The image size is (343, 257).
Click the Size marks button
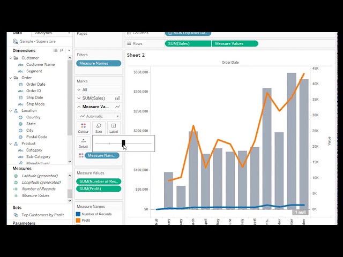[99, 128]
